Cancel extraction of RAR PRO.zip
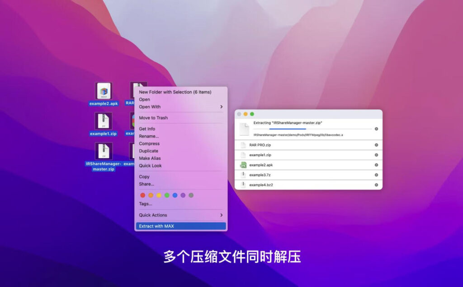The image size is (463, 287). [376, 145]
